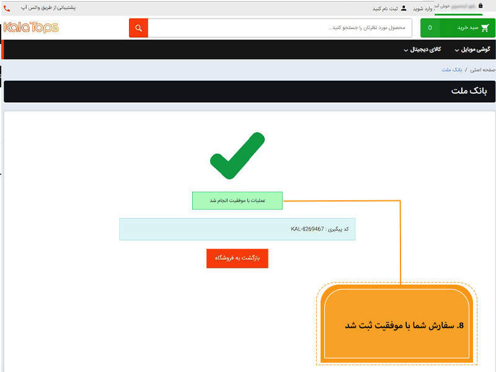The width and height of the screenshot is (496, 372).
Task: Open the کالای دیجیتال category menu
Action: coord(426,49)
